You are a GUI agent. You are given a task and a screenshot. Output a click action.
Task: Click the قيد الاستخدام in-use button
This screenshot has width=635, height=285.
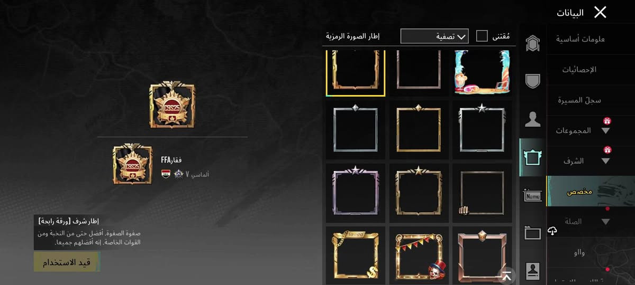(67, 262)
